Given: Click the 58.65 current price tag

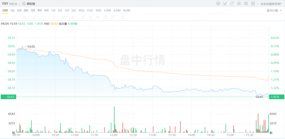Looking at the screenshot, I should 8,97.
